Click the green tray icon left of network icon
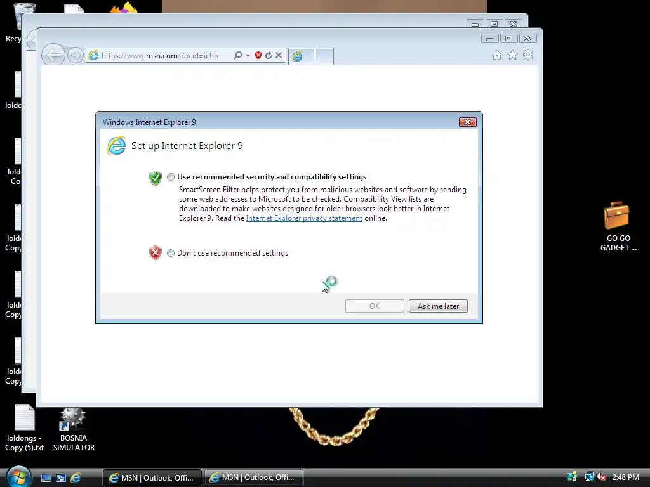 tap(572, 477)
